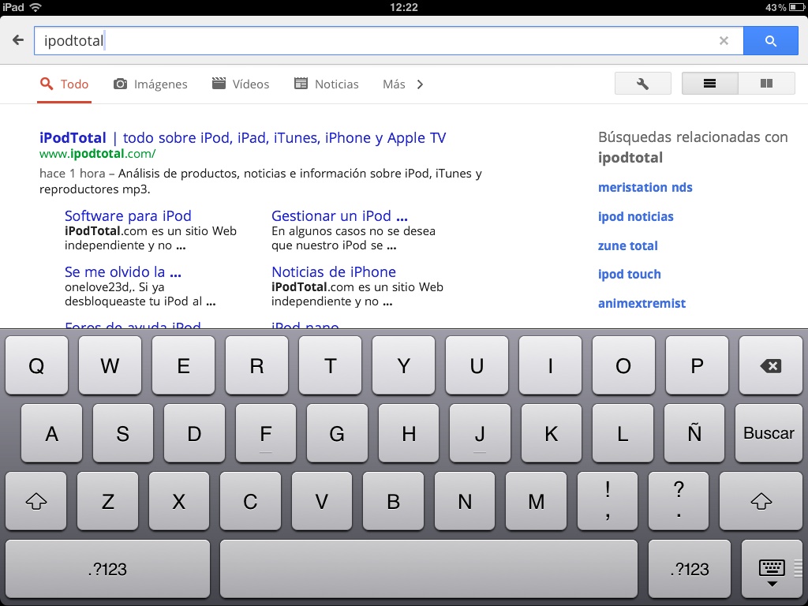
Task: Tap the backspace delete key
Action: click(770, 365)
